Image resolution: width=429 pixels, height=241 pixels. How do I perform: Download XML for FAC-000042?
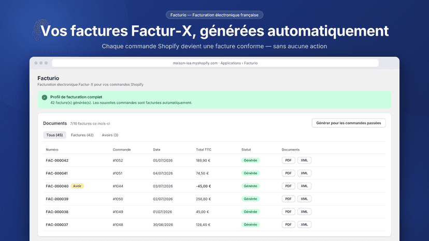[304, 160]
